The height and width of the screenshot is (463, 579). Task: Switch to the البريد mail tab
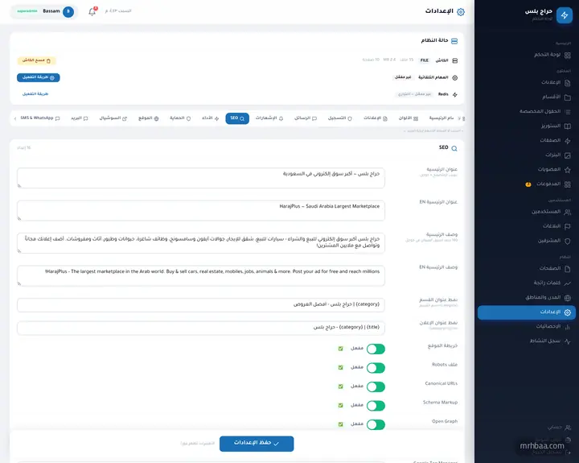coord(80,118)
